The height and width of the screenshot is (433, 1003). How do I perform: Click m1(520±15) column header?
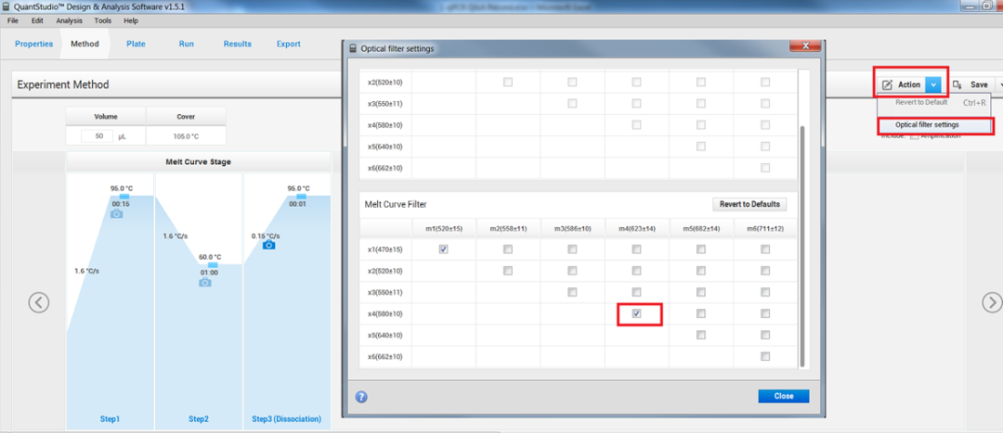click(x=443, y=229)
